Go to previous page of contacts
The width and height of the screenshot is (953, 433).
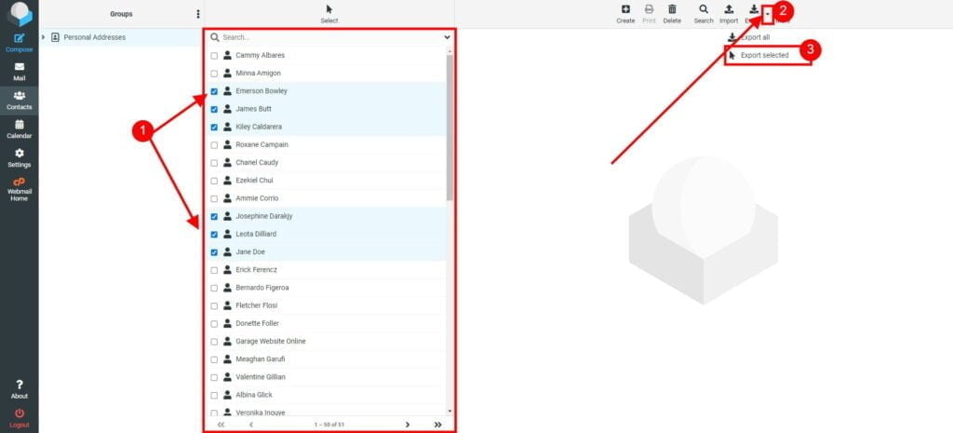point(251,425)
